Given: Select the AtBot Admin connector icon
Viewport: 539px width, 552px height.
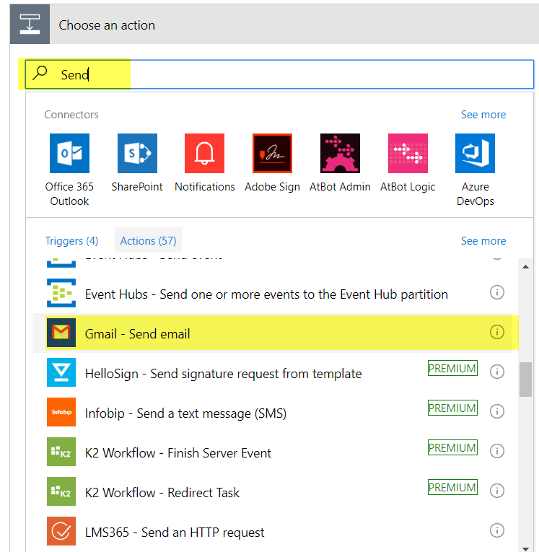Looking at the screenshot, I should 340,153.
